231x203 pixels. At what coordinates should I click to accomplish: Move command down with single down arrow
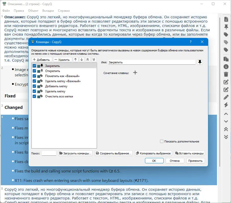pyautogui.click(x=82, y=60)
